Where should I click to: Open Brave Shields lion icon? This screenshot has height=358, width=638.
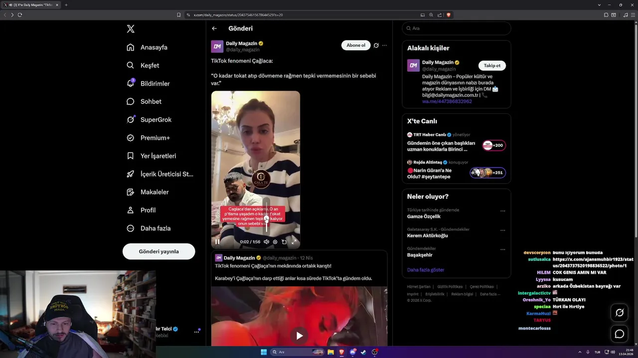pos(449,15)
